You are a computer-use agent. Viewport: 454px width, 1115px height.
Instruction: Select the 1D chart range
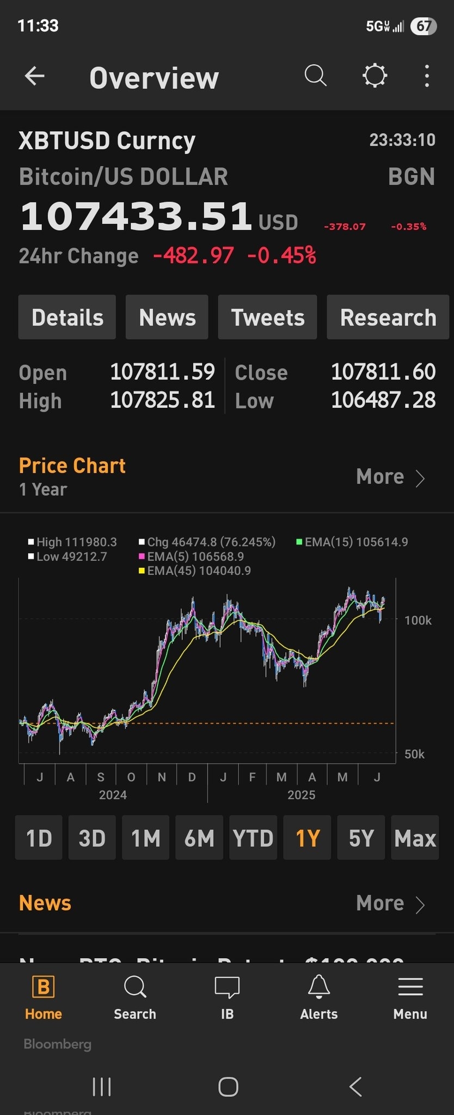click(39, 838)
